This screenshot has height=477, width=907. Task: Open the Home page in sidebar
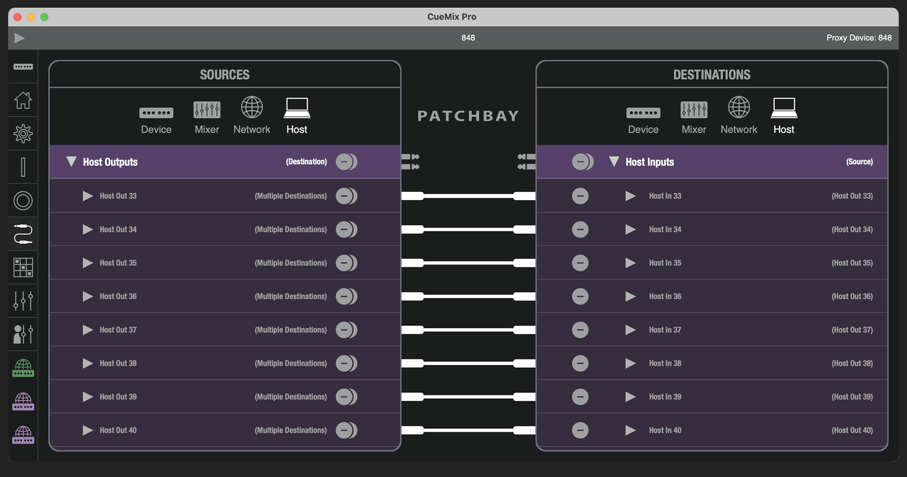tap(23, 100)
